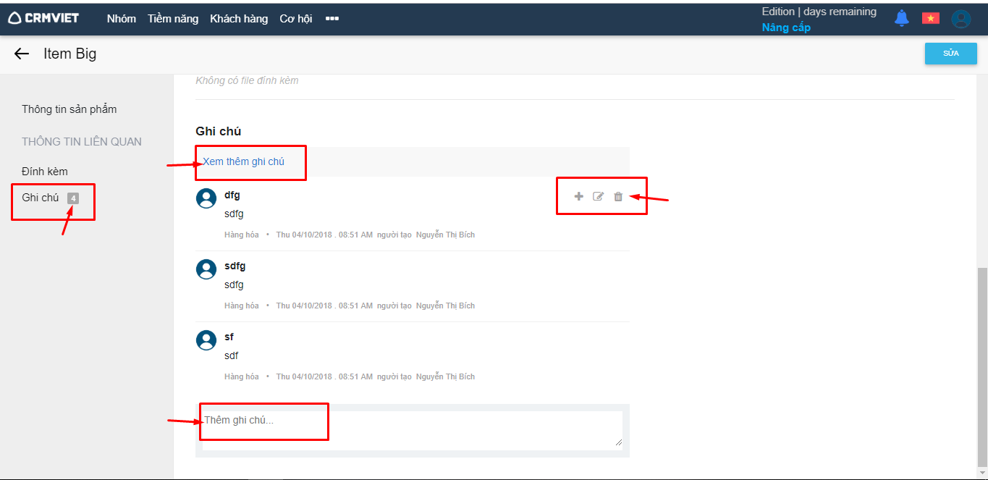Open the Nhóm menu

pos(121,19)
